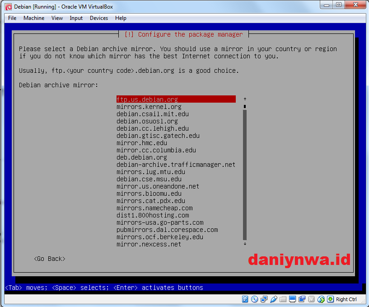369x307 pixels.
Task: Maximize the VirtualBox window
Action: [339, 5]
